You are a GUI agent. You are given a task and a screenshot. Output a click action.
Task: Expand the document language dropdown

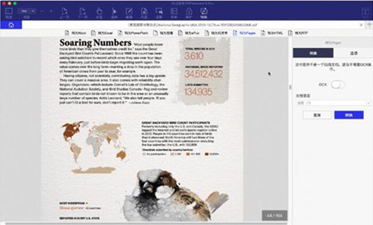tap(333, 103)
